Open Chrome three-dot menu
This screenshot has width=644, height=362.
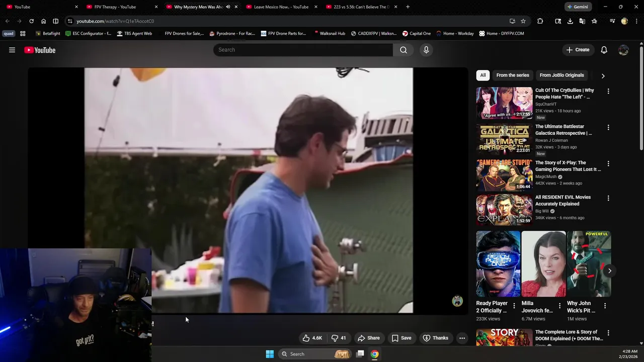point(636,21)
